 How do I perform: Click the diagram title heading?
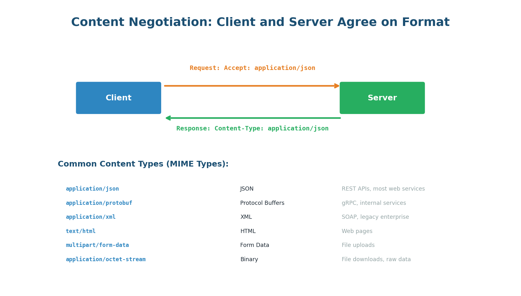(260, 22)
